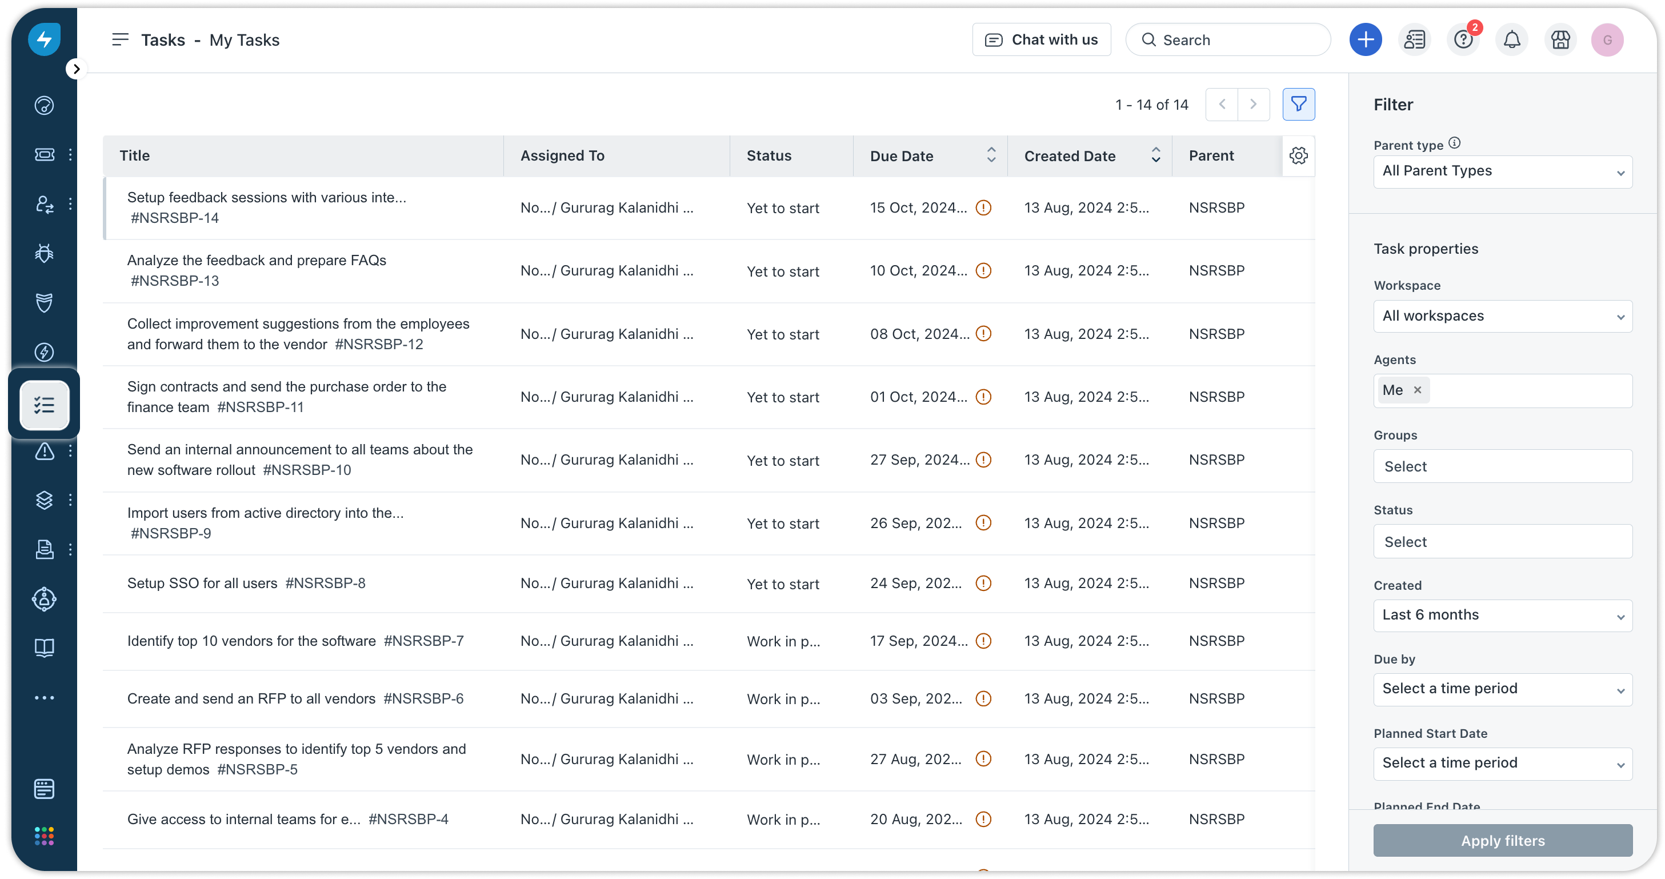This screenshot has height=879, width=1665.
Task: Expand the Parent type dropdown
Action: 1502,172
